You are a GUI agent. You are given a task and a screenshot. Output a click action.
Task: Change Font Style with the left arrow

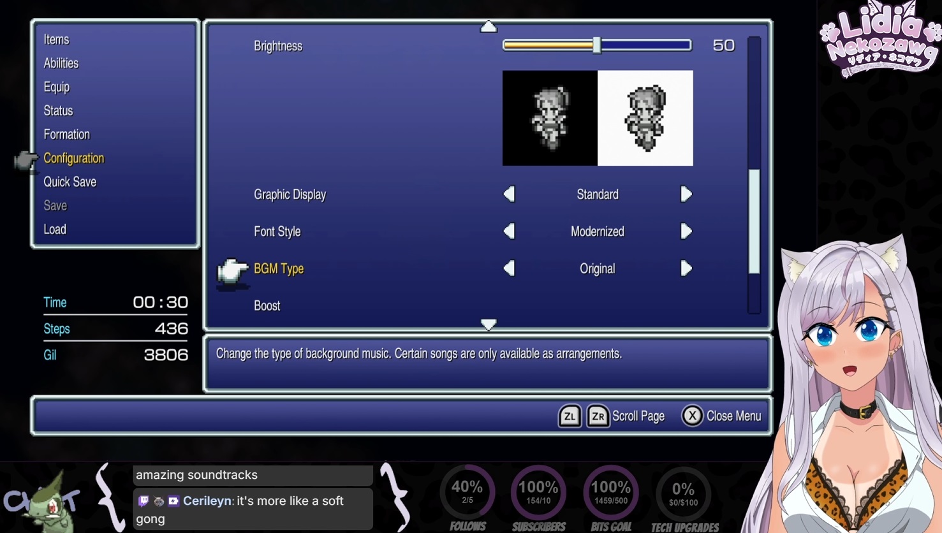tap(509, 231)
